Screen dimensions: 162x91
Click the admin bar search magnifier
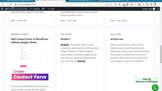pyautogui.click(x=158, y=9)
